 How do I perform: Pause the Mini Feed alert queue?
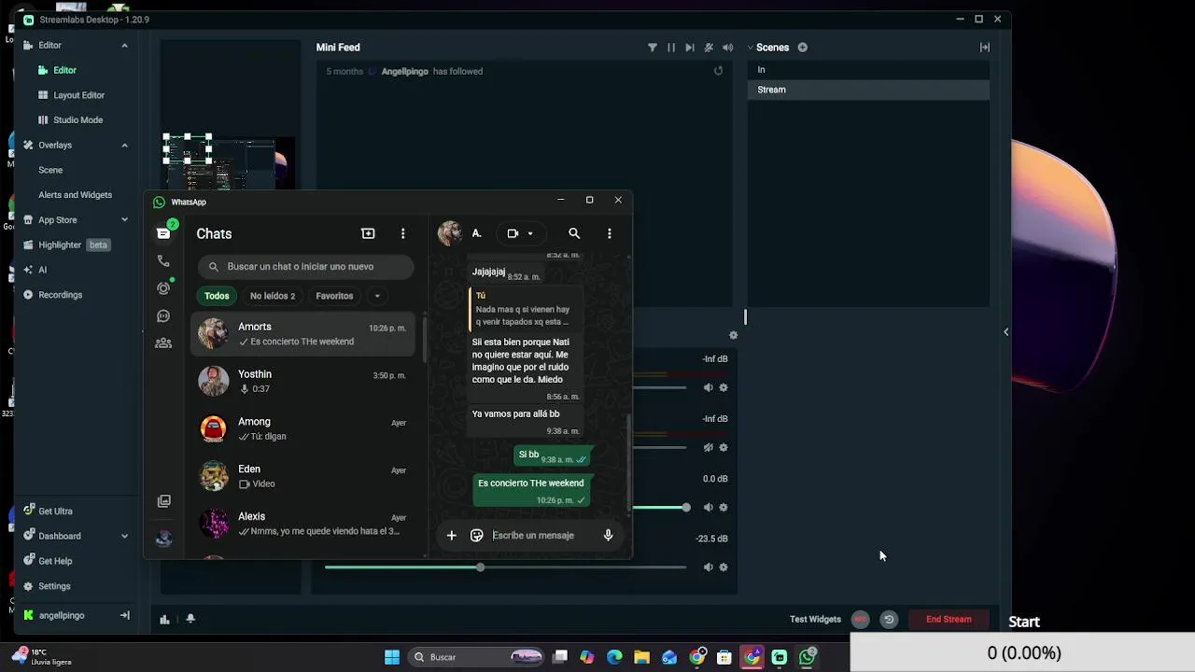670,48
